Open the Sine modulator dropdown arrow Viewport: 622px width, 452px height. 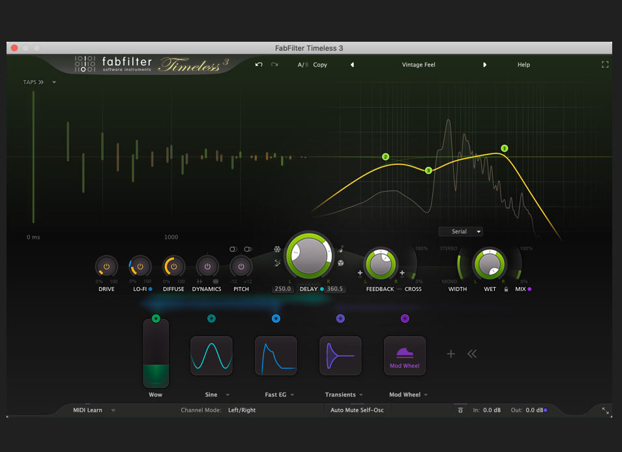tap(228, 395)
